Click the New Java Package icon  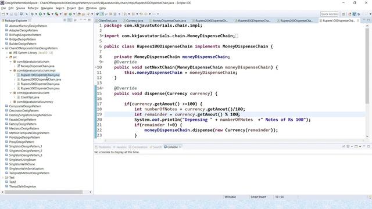pyautogui.click(x=66, y=14)
